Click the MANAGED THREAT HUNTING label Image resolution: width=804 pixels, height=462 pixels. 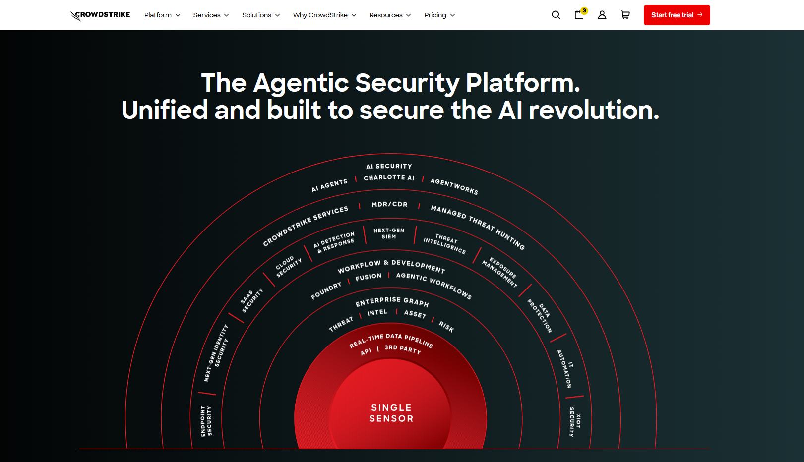478,227
